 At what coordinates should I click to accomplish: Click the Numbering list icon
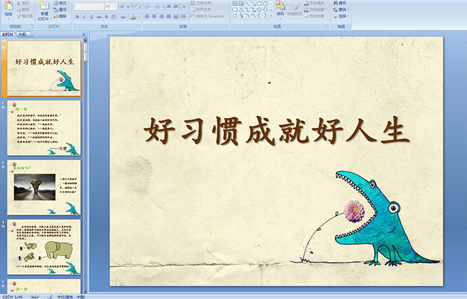click(157, 7)
